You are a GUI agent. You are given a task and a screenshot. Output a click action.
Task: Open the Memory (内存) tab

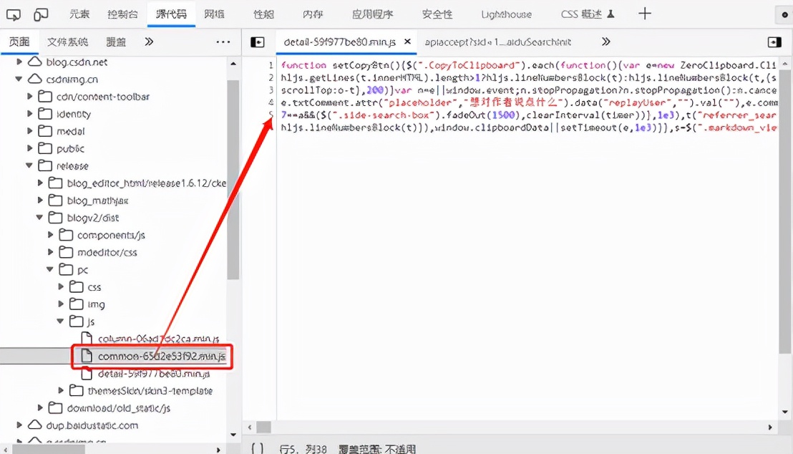coord(313,14)
